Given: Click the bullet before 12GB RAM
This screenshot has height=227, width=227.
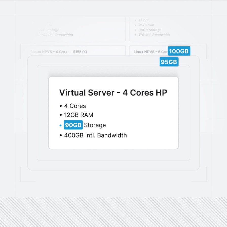Looking at the screenshot, I should point(61,115).
